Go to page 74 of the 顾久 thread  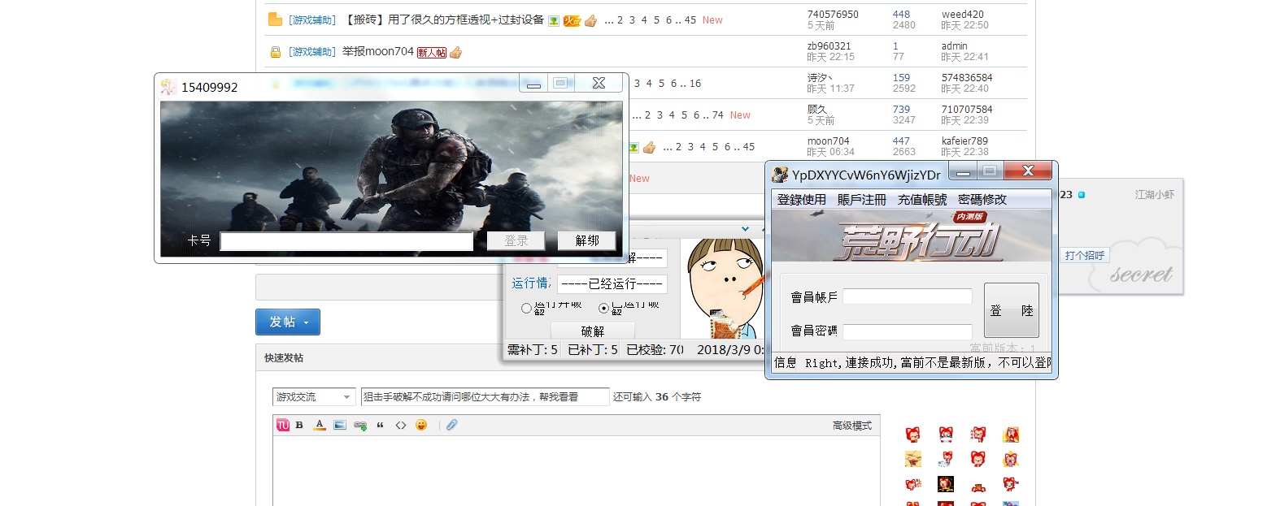(x=717, y=115)
